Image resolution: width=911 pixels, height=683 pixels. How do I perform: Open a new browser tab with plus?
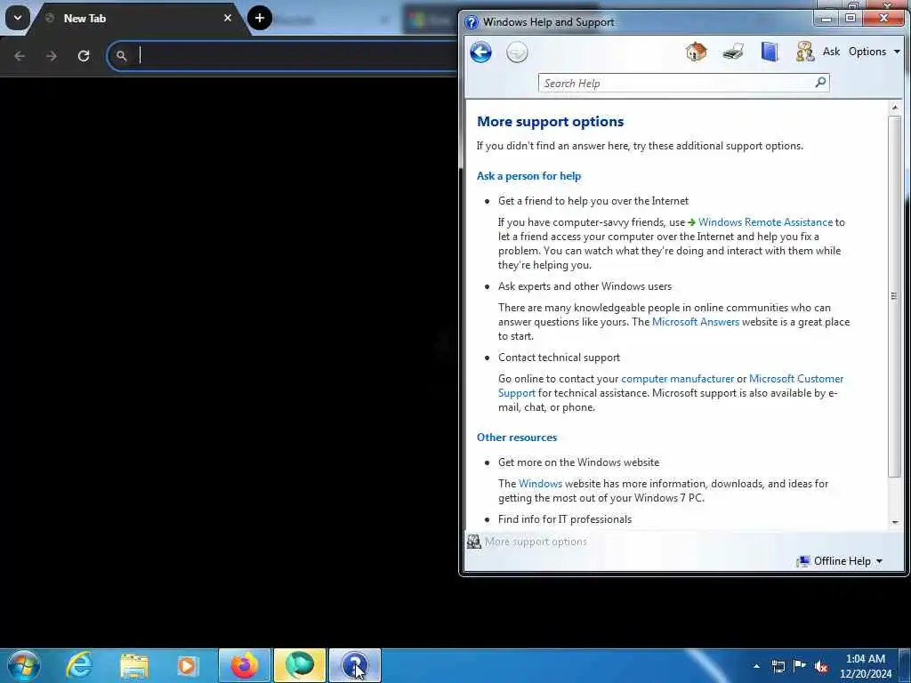260,18
